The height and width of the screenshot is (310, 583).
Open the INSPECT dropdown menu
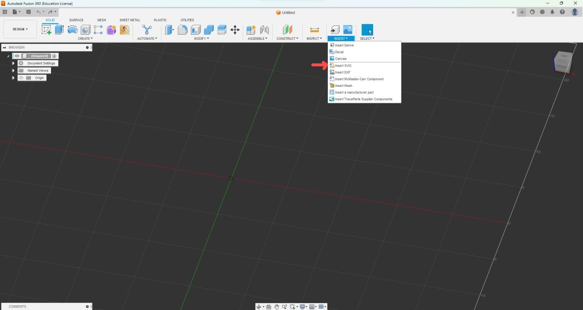click(x=314, y=39)
